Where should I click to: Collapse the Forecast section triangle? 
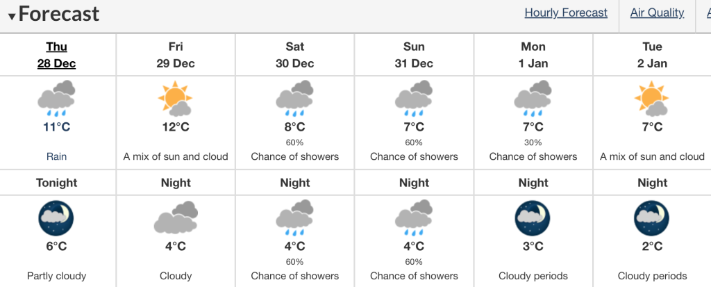[12, 17]
